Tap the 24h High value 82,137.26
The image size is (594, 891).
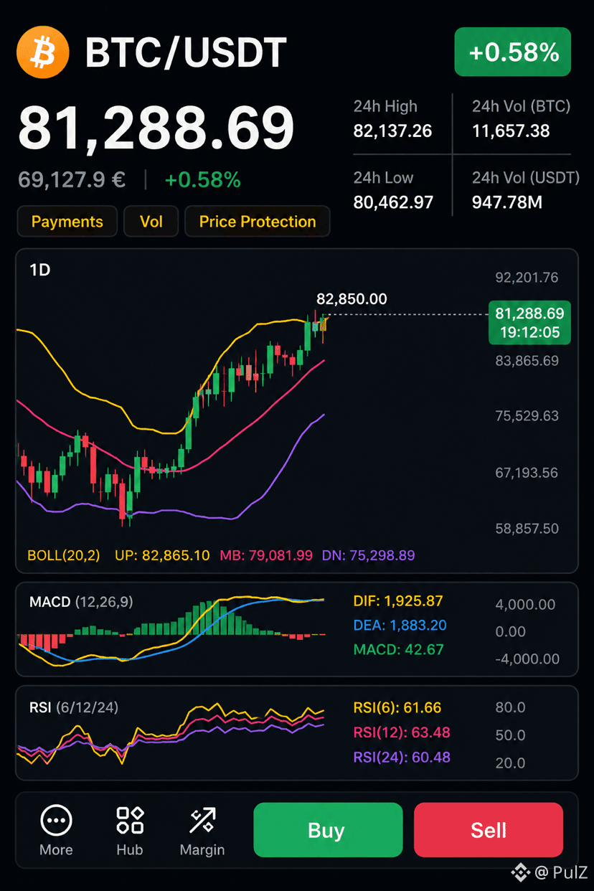pyautogui.click(x=392, y=131)
